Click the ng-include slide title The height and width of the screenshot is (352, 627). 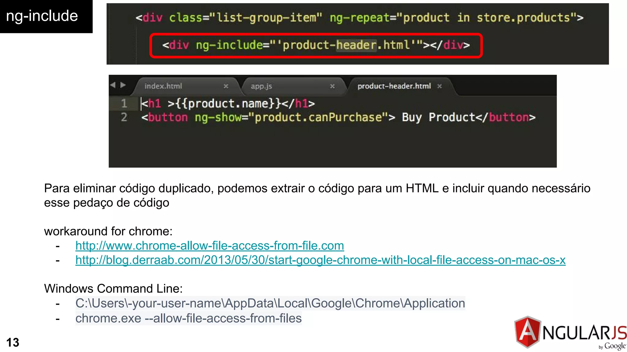coord(42,16)
